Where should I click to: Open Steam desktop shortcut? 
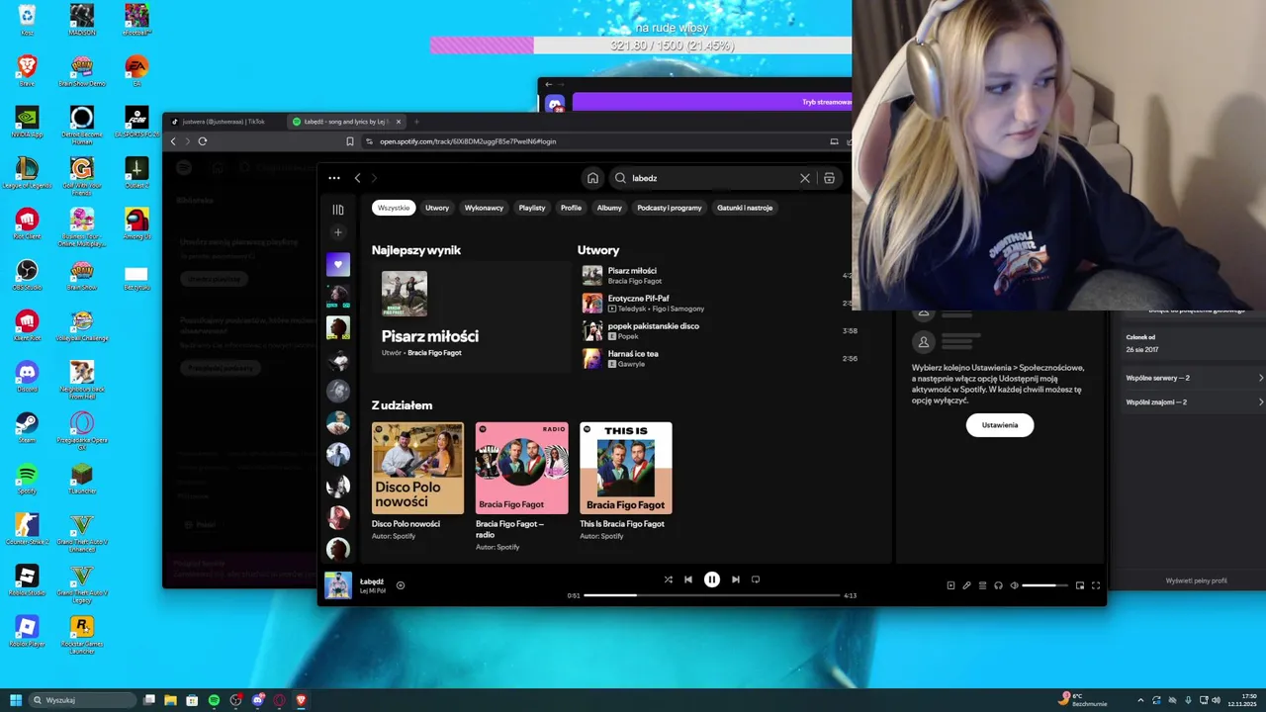click(x=27, y=427)
